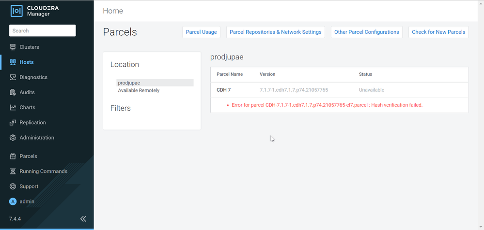The image size is (484, 230).
Task: Click the Replication sidebar icon
Action: coord(13,123)
